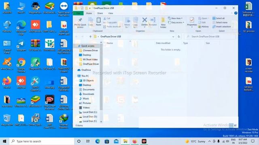This screenshot has width=259, height=145.
Task: Select Chimera Driver in Quick access
Action: (x=90, y=50)
